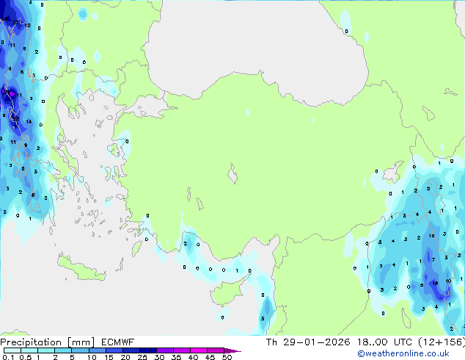Click the legend value "40"
The image size is (465, 360).
(x=193, y=357)
